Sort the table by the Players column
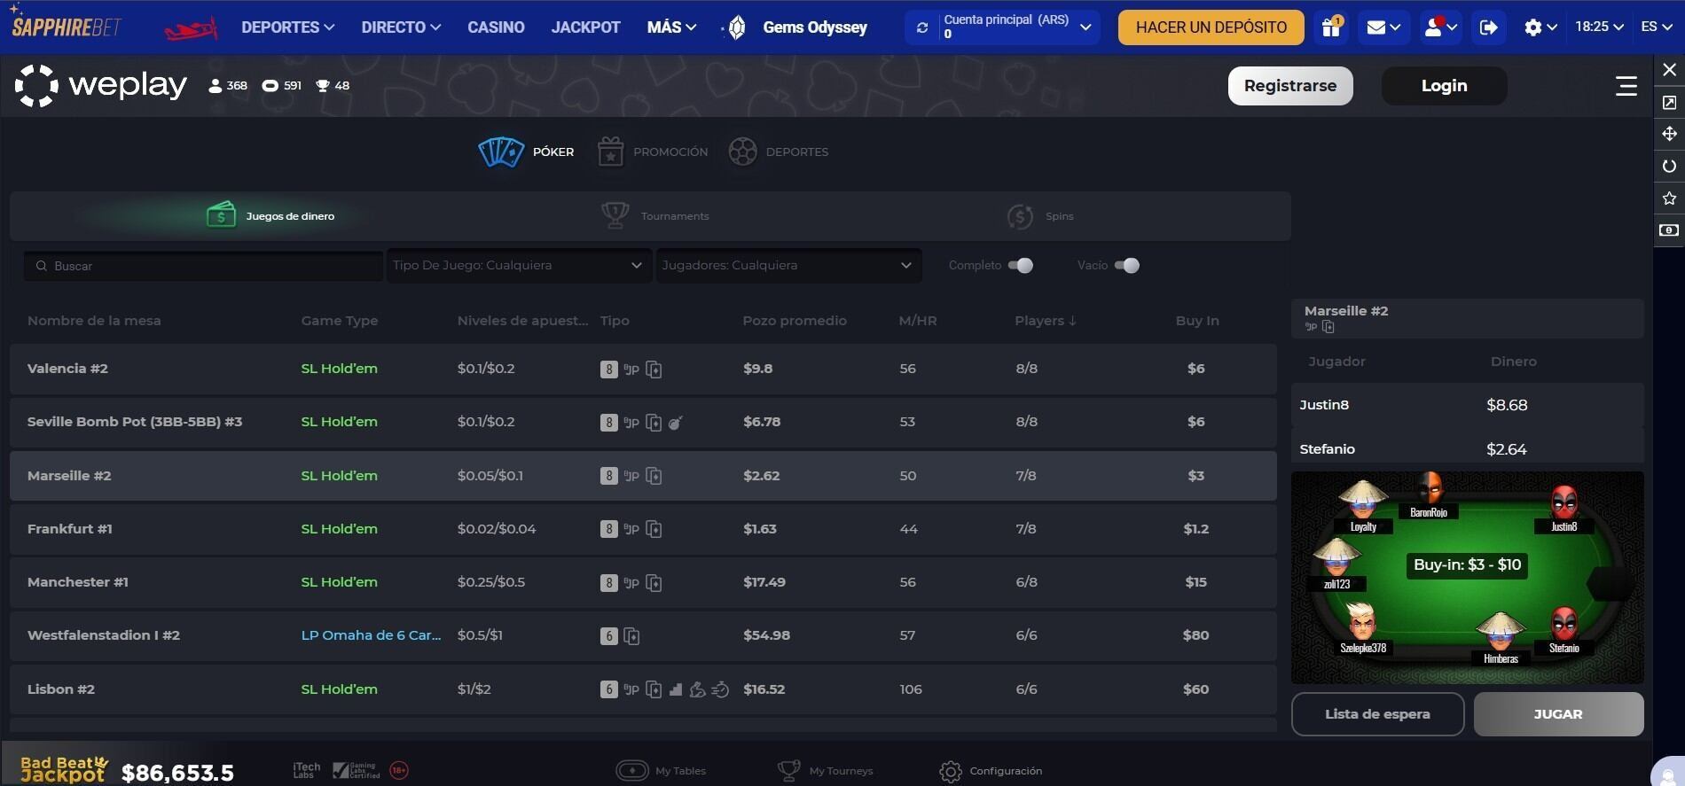The image size is (1685, 786). coord(1046,321)
